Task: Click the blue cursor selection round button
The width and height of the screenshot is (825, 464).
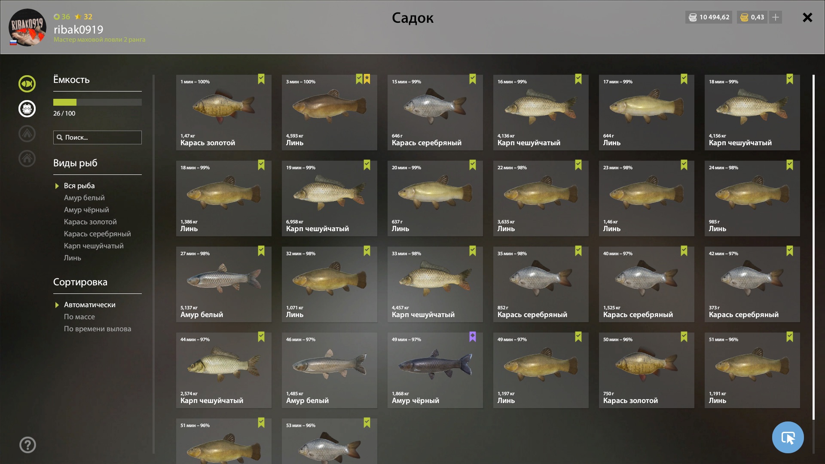Action: pos(788,437)
